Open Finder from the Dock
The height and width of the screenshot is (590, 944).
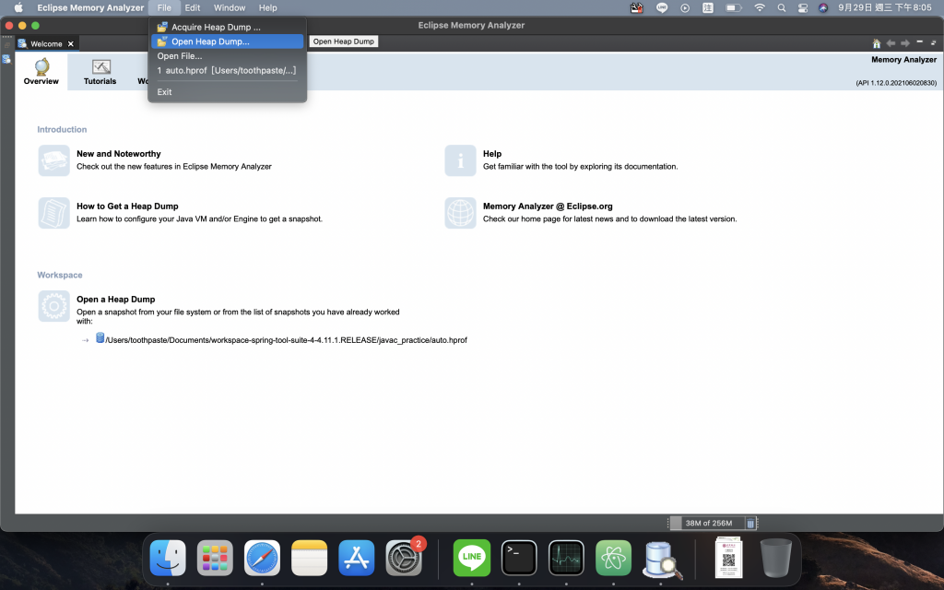168,558
